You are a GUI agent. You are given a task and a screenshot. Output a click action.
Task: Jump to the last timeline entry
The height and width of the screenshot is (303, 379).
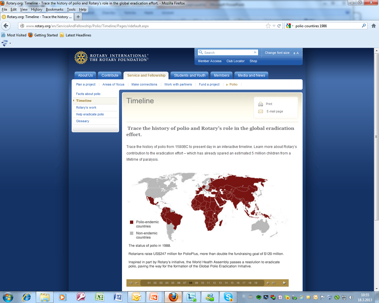pyautogui.click(x=274, y=283)
